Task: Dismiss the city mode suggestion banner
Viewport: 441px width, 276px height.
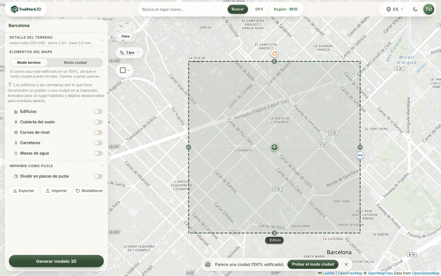Action: pos(346,264)
